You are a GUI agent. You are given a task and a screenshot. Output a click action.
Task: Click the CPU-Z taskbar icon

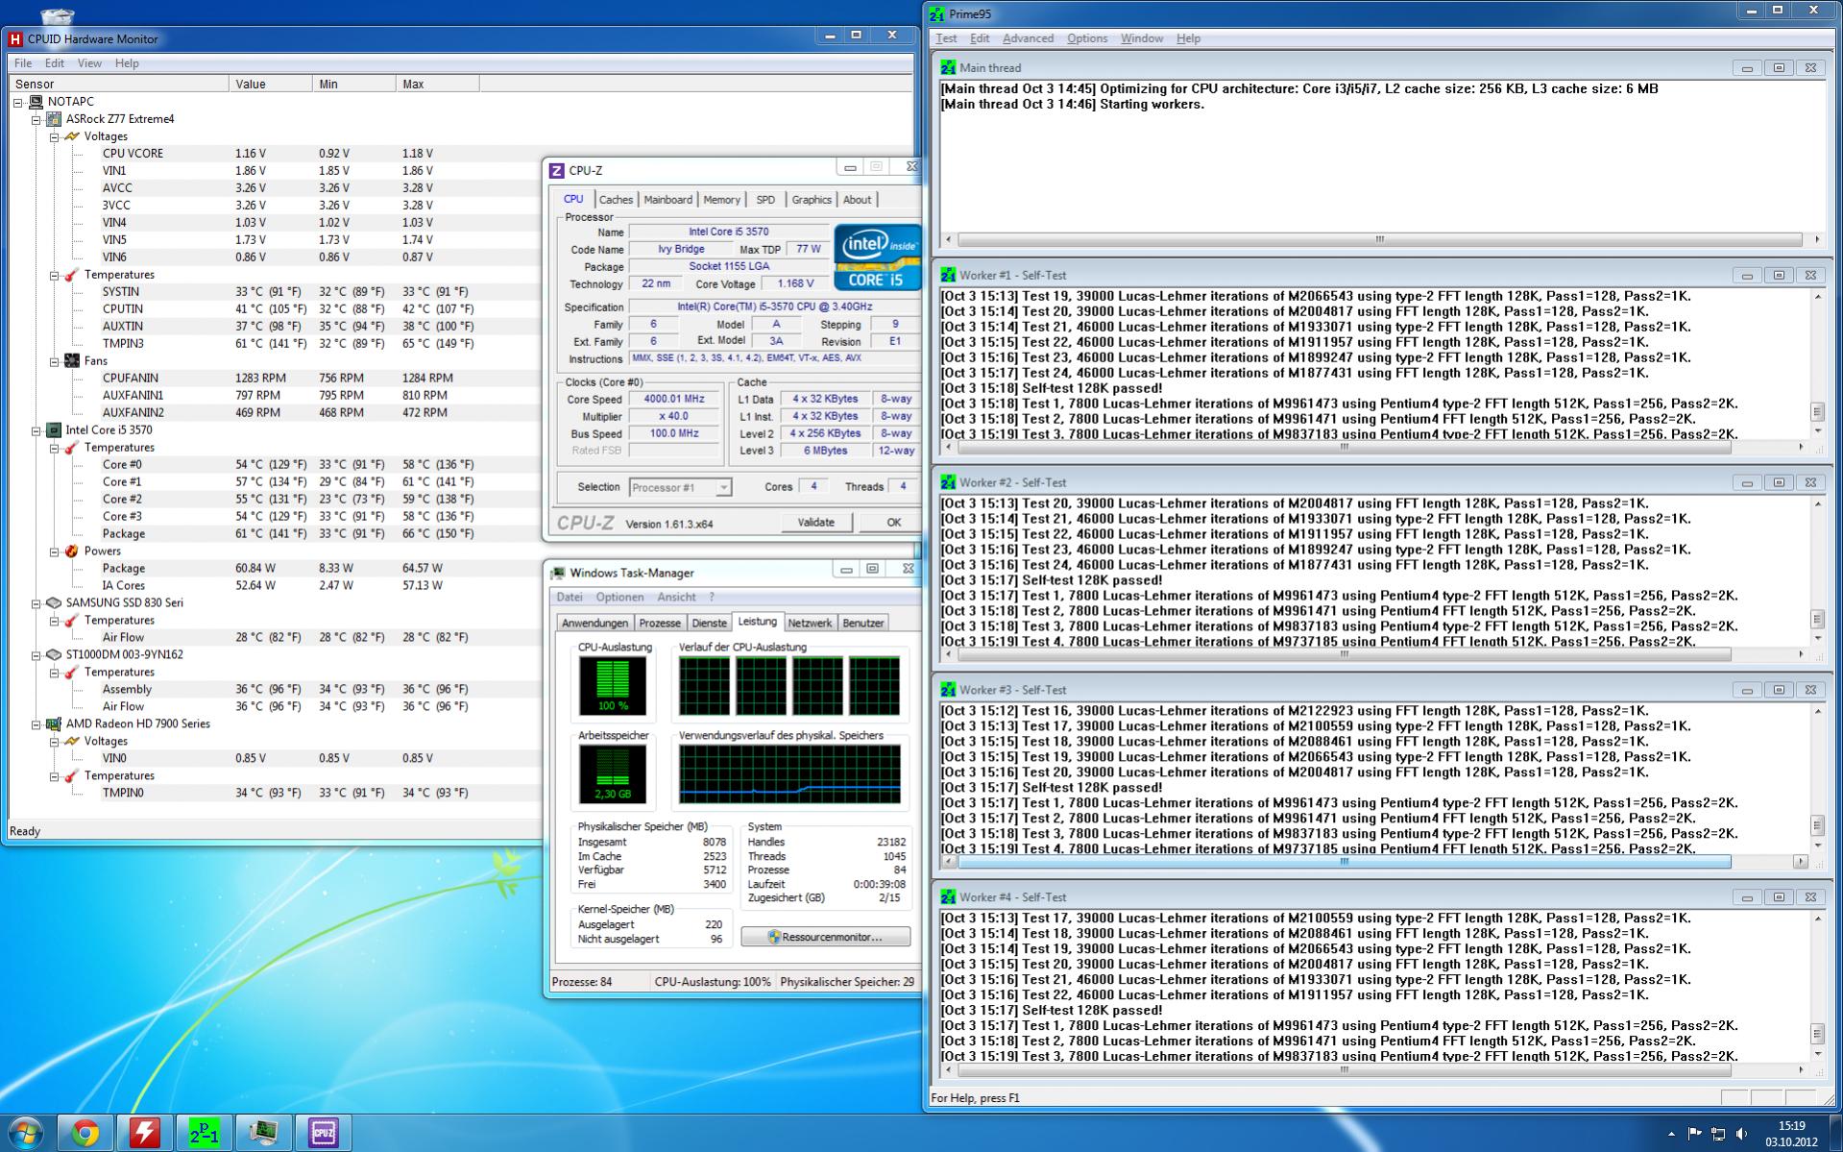pos(323,1134)
